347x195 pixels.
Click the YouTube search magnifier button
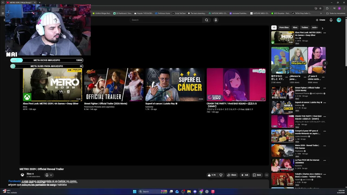point(207,20)
